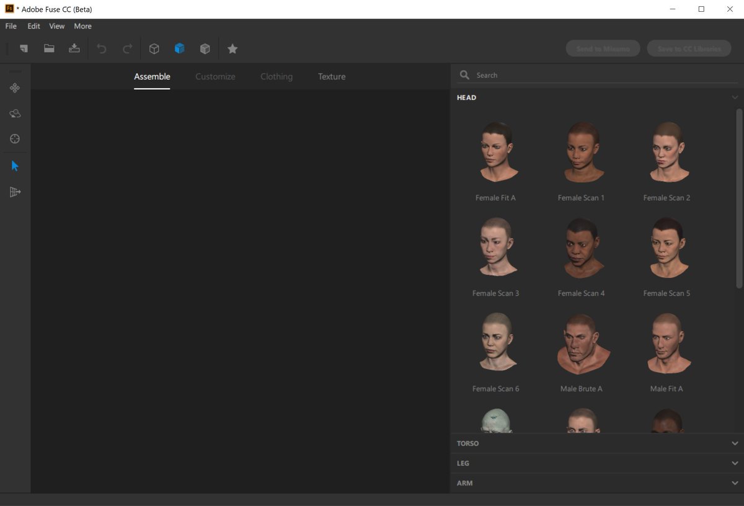Image resolution: width=744 pixels, height=506 pixels.
Task: Click the HEAD section header label
Action: pos(466,97)
